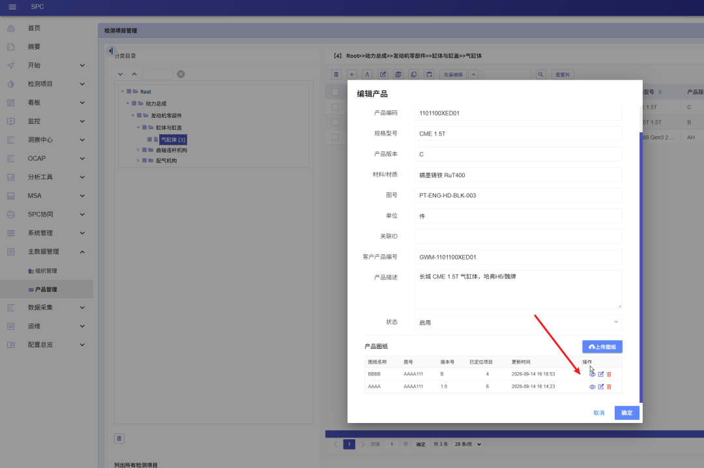Expand the 分析工具 sidebar menu
Screen dimensions: 704x468
pyautogui.click(x=46, y=177)
